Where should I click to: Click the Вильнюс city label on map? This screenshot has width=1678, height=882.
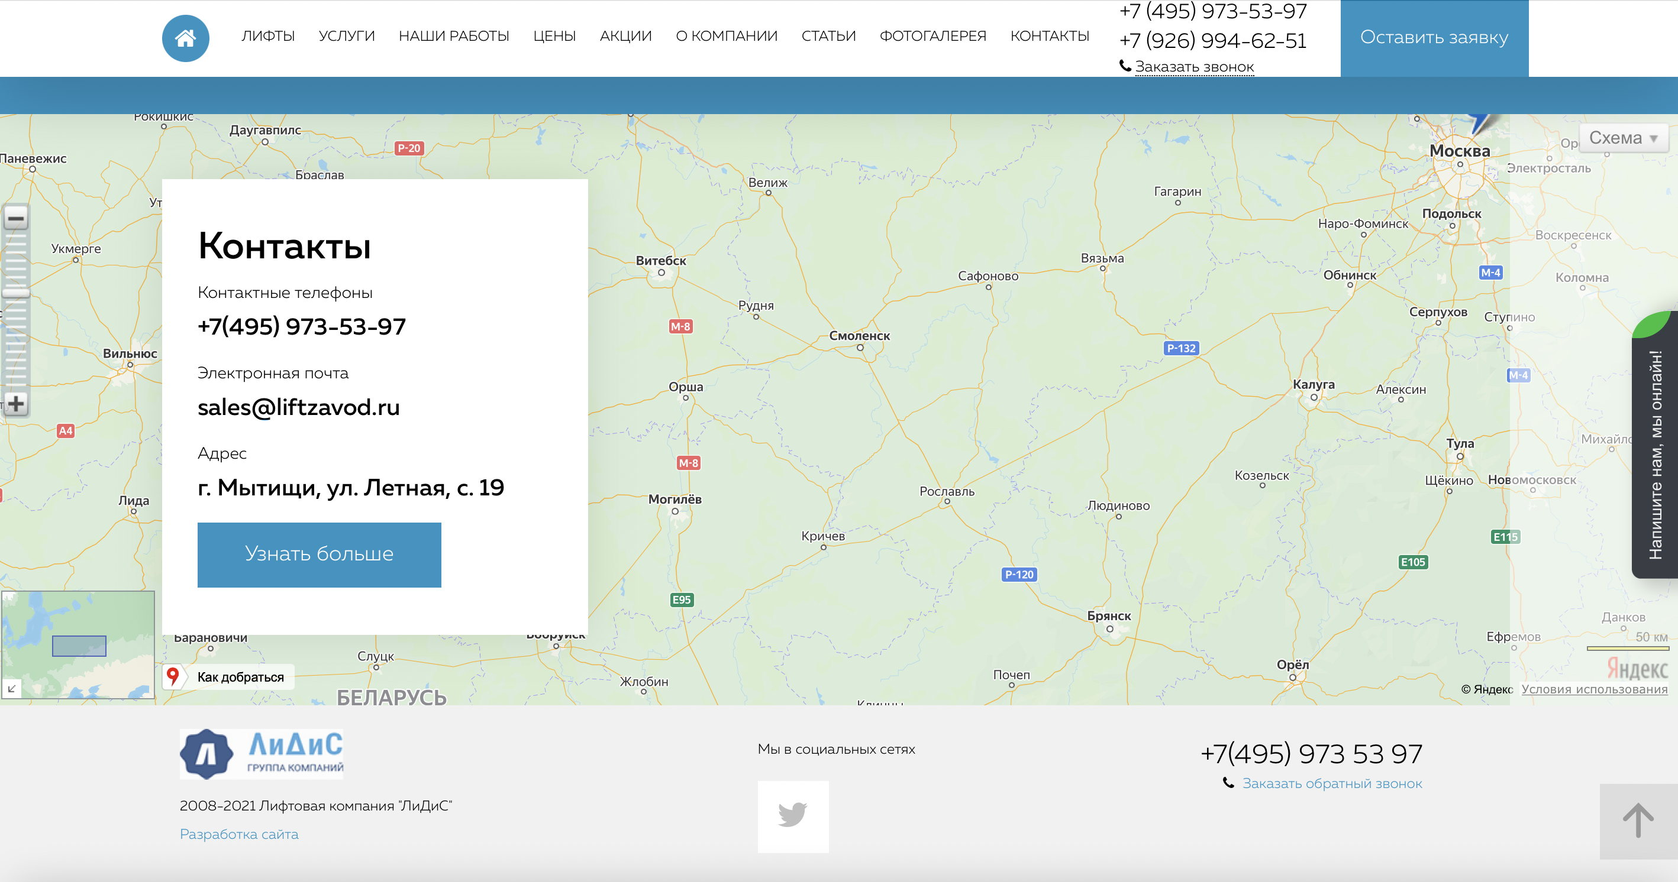[130, 354]
